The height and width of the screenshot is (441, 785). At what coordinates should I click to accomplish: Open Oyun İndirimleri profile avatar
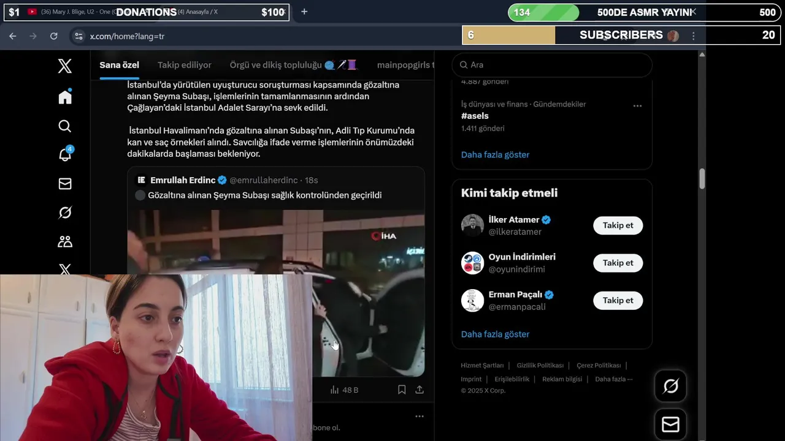coord(472,263)
